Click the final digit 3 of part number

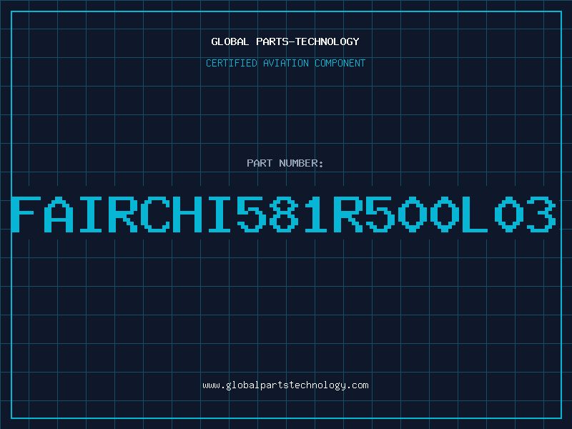tap(542, 214)
